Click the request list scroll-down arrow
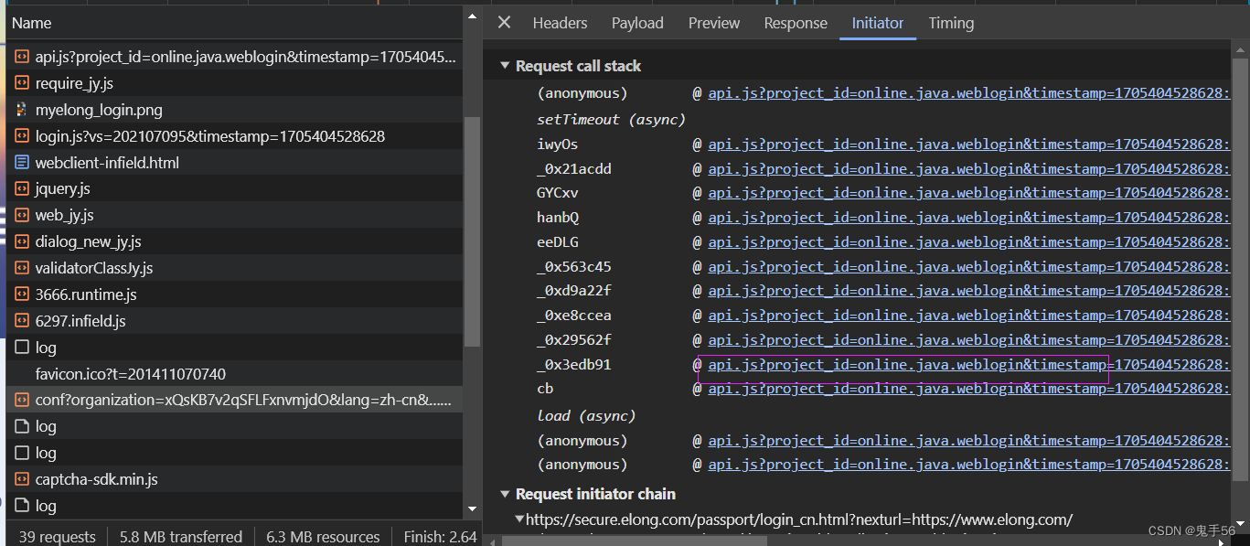This screenshot has width=1250, height=546. (x=472, y=509)
